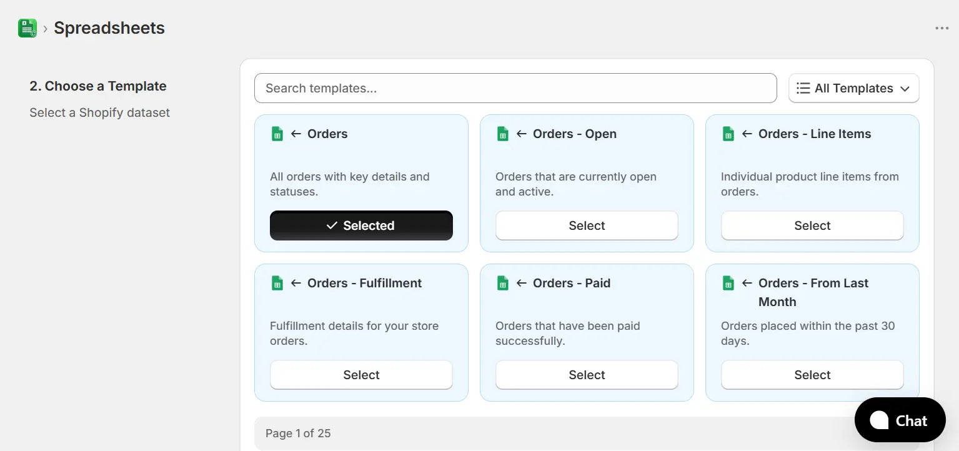959x451 pixels.
Task: Click the 'Orders - Line Items' card title
Action: click(x=815, y=134)
